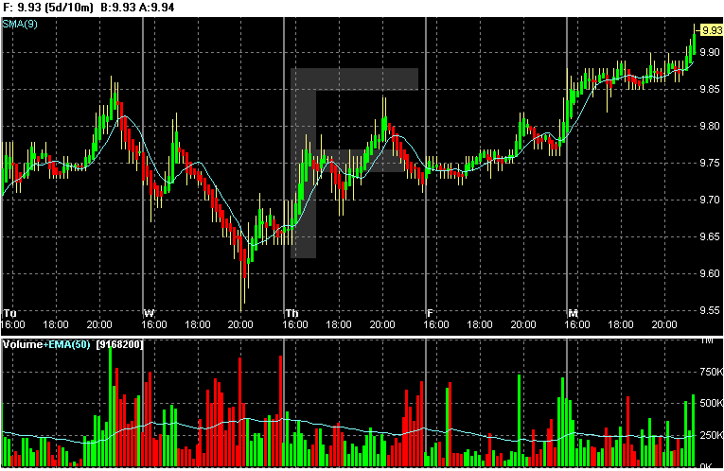Click Thursday's 20:00 time label
Image resolution: width=724 pixels, height=471 pixels.
click(381, 324)
